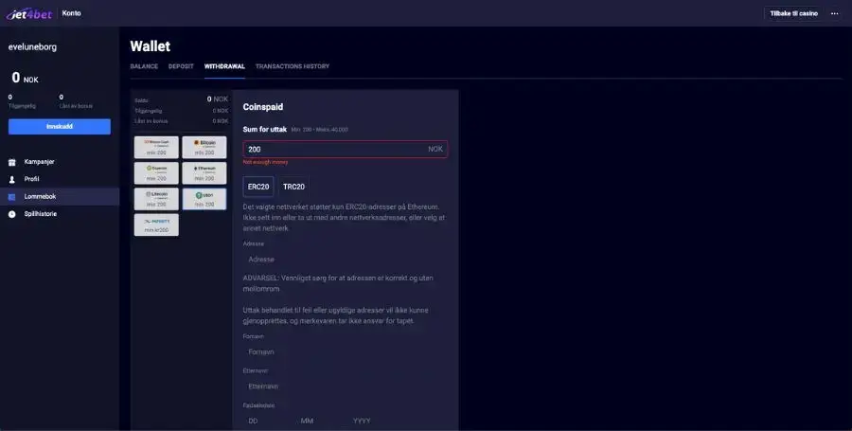This screenshot has width=852, height=431.
Task: Click the eveluneborg username
Action: pos(32,46)
